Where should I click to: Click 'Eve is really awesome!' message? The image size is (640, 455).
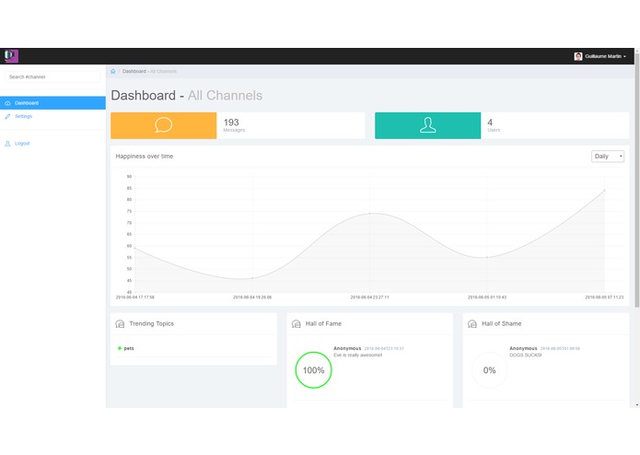point(357,356)
